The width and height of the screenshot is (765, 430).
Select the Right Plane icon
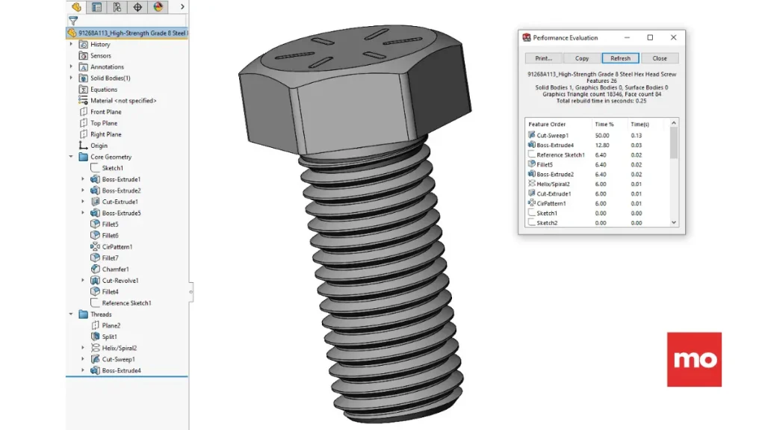coord(84,134)
